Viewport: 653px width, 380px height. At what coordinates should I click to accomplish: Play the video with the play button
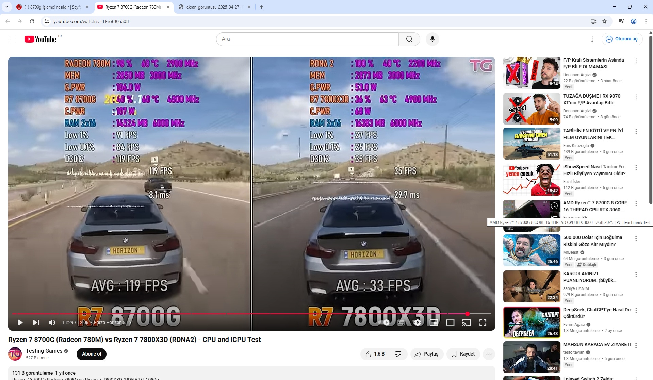coord(20,323)
